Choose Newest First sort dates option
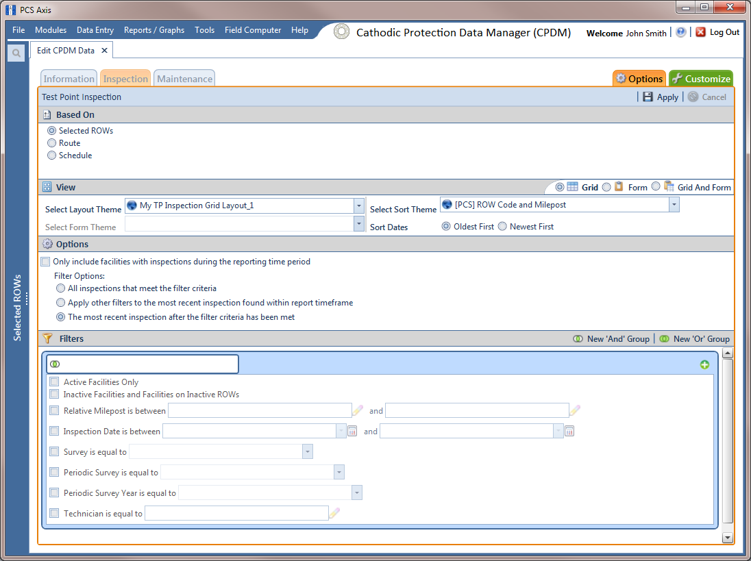The width and height of the screenshot is (751, 561). pos(502,227)
